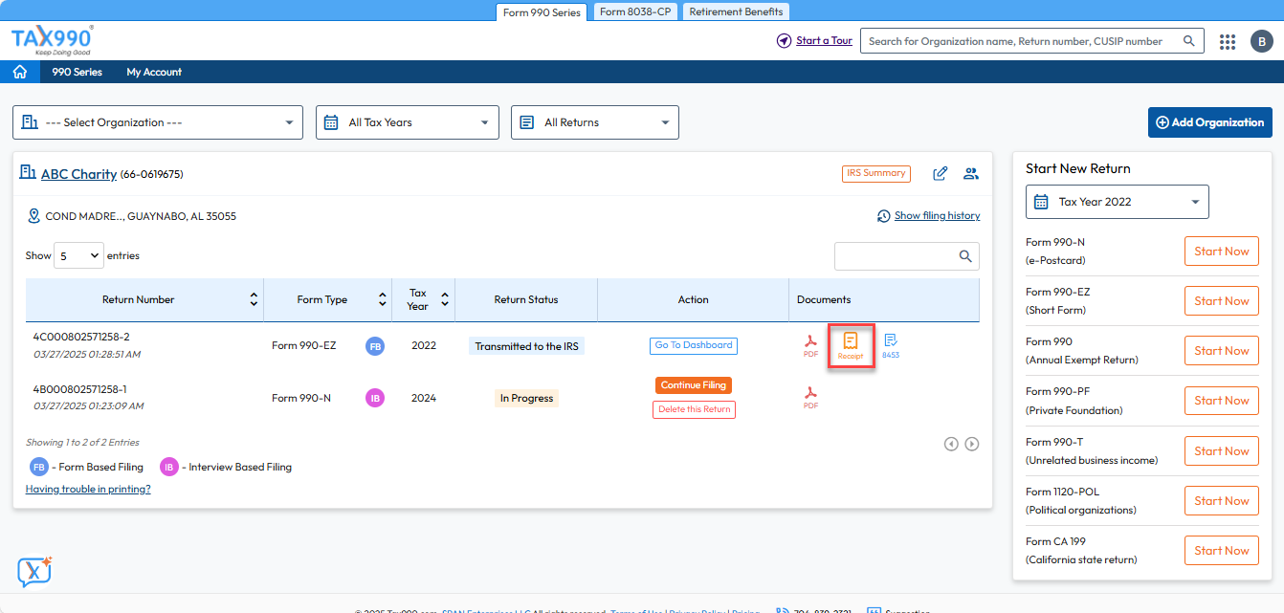Image resolution: width=1284 pixels, height=613 pixels.
Task: Open the ABC Charity organization link
Action: (x=78, y=174)
